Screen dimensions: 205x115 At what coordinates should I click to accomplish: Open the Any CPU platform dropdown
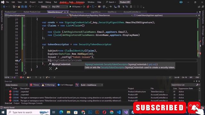tap(60, 6)
